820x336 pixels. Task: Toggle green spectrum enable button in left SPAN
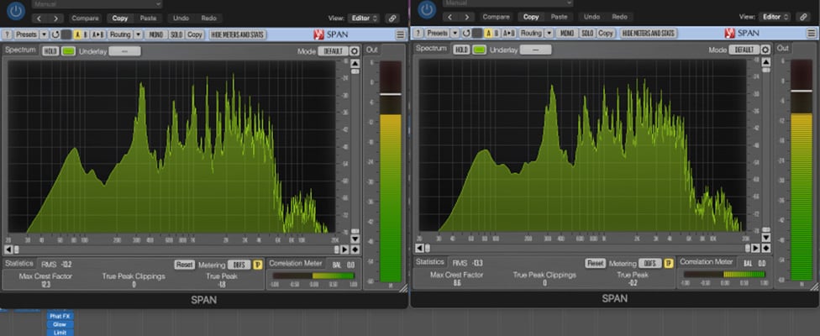pyautogui.click(x=68, y=51)
